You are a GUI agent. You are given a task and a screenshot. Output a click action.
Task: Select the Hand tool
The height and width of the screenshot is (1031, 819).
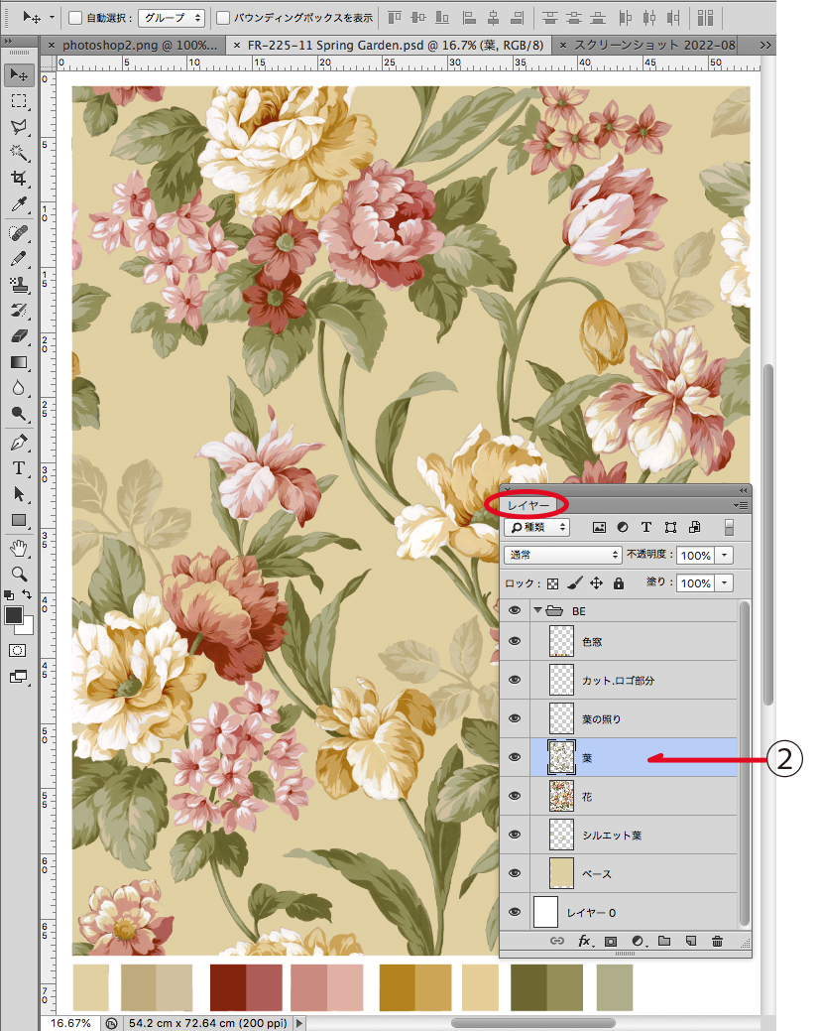pos(19,548)
